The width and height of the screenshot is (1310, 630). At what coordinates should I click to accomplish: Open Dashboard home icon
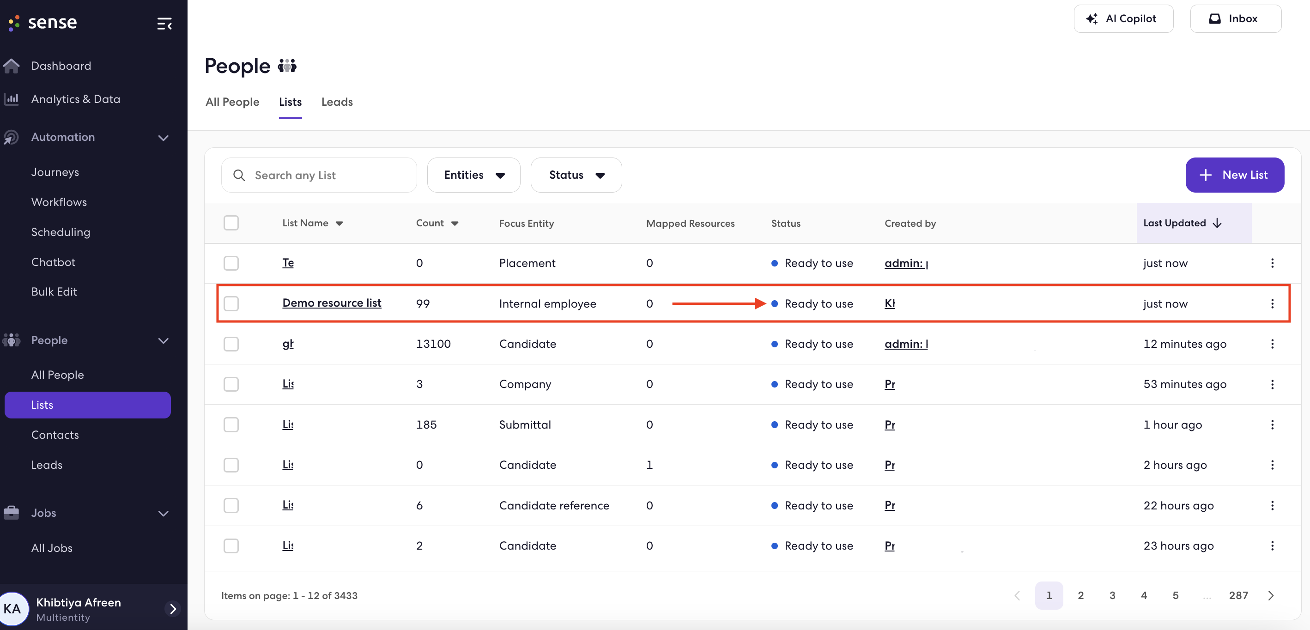[x=11, y=66]
